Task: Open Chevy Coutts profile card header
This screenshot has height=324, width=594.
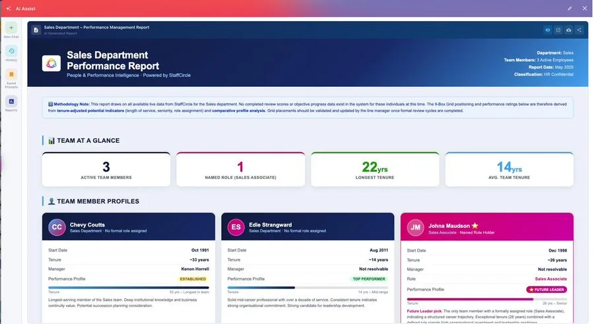Action: (x=129, y=227)
